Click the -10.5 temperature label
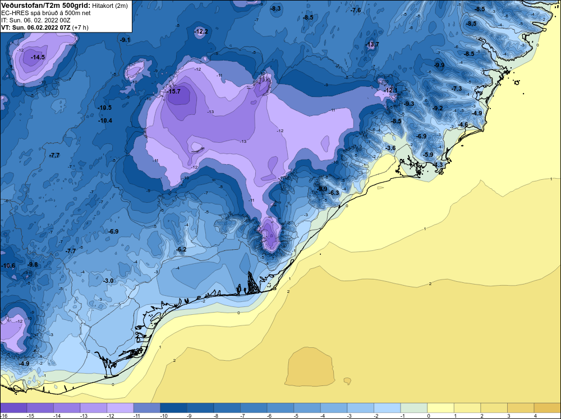 [x=105, y=108]
